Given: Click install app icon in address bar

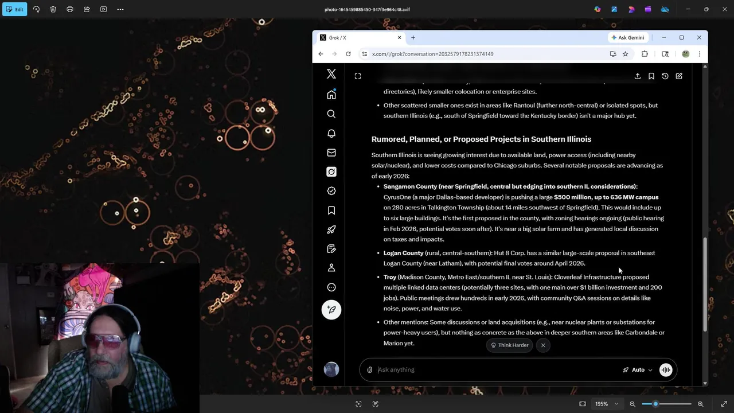Looking at the screenshot, I should 613,54.
